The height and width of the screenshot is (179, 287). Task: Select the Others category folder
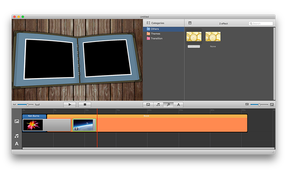(155, 29)
